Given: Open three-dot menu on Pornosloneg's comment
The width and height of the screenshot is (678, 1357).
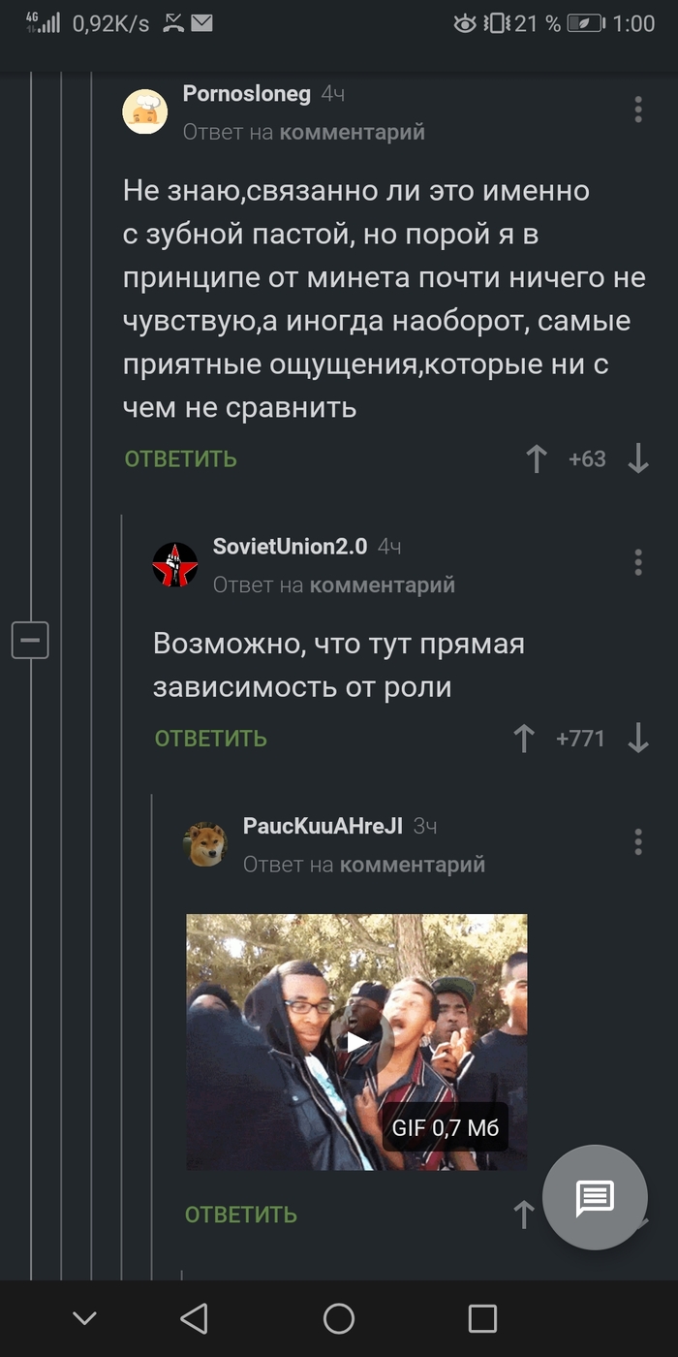Looking at the screenshot, I should pos(637,110).
